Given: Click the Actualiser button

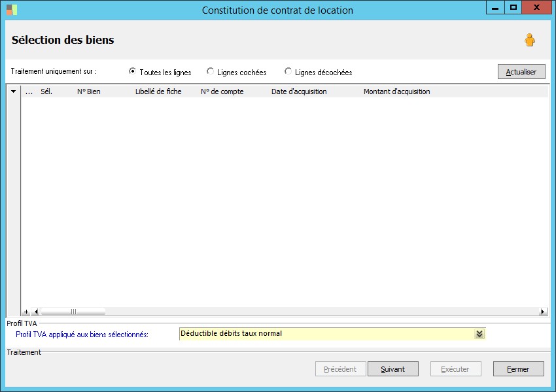Looking at the screenshot, I should point(521,71).
